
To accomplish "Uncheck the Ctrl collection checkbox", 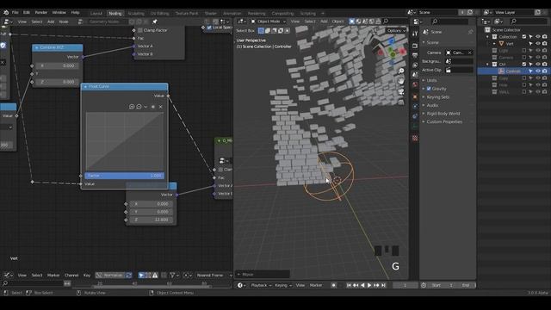I will tap(524, 65).
